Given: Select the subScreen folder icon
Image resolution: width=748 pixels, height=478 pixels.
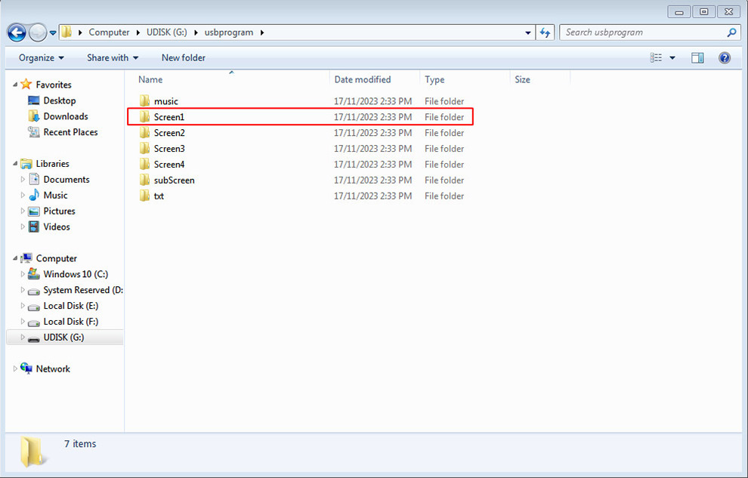Looking at the screenshot, I should click(144, 180).
